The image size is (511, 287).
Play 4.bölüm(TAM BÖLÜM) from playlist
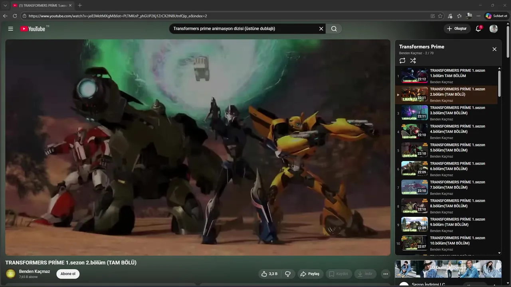[447, 132]
